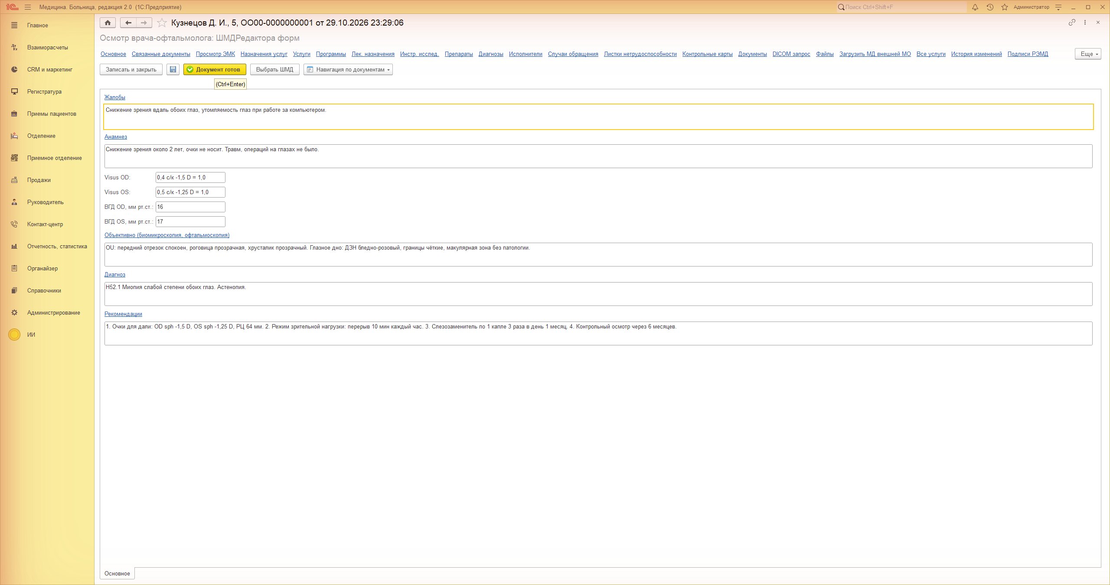Click the Анамнез section link

point(116,136)
